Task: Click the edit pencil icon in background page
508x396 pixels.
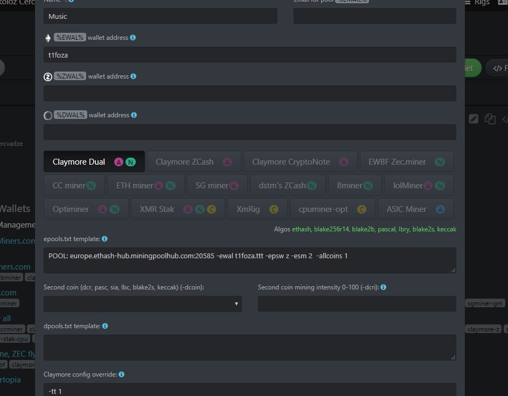Action: 474,119
